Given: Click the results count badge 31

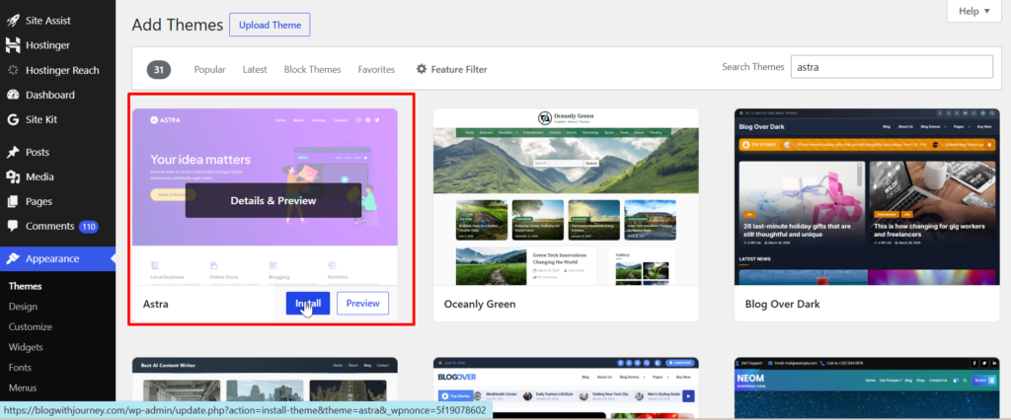Looking at the screenshot, I should (159, 70).
